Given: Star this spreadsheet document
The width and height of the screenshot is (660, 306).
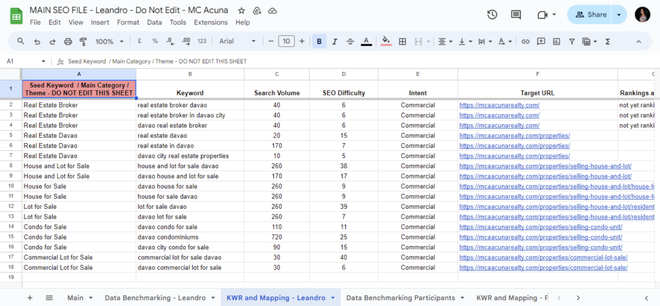Looking at the screenshot, I should (x=241, y=10).
